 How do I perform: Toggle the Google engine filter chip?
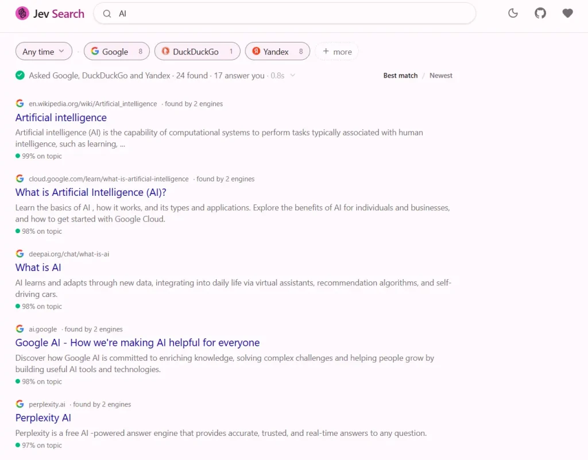tap(117, 51)
